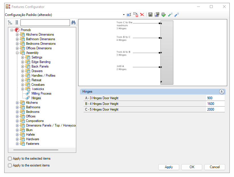Click the Cancel button
Image resolution: width=234 pixels, height=177 pixels.
(215, 167)
